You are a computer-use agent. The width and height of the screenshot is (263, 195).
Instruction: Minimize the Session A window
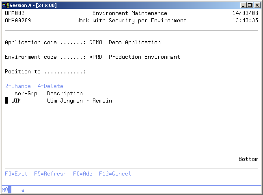coord(243,5)
